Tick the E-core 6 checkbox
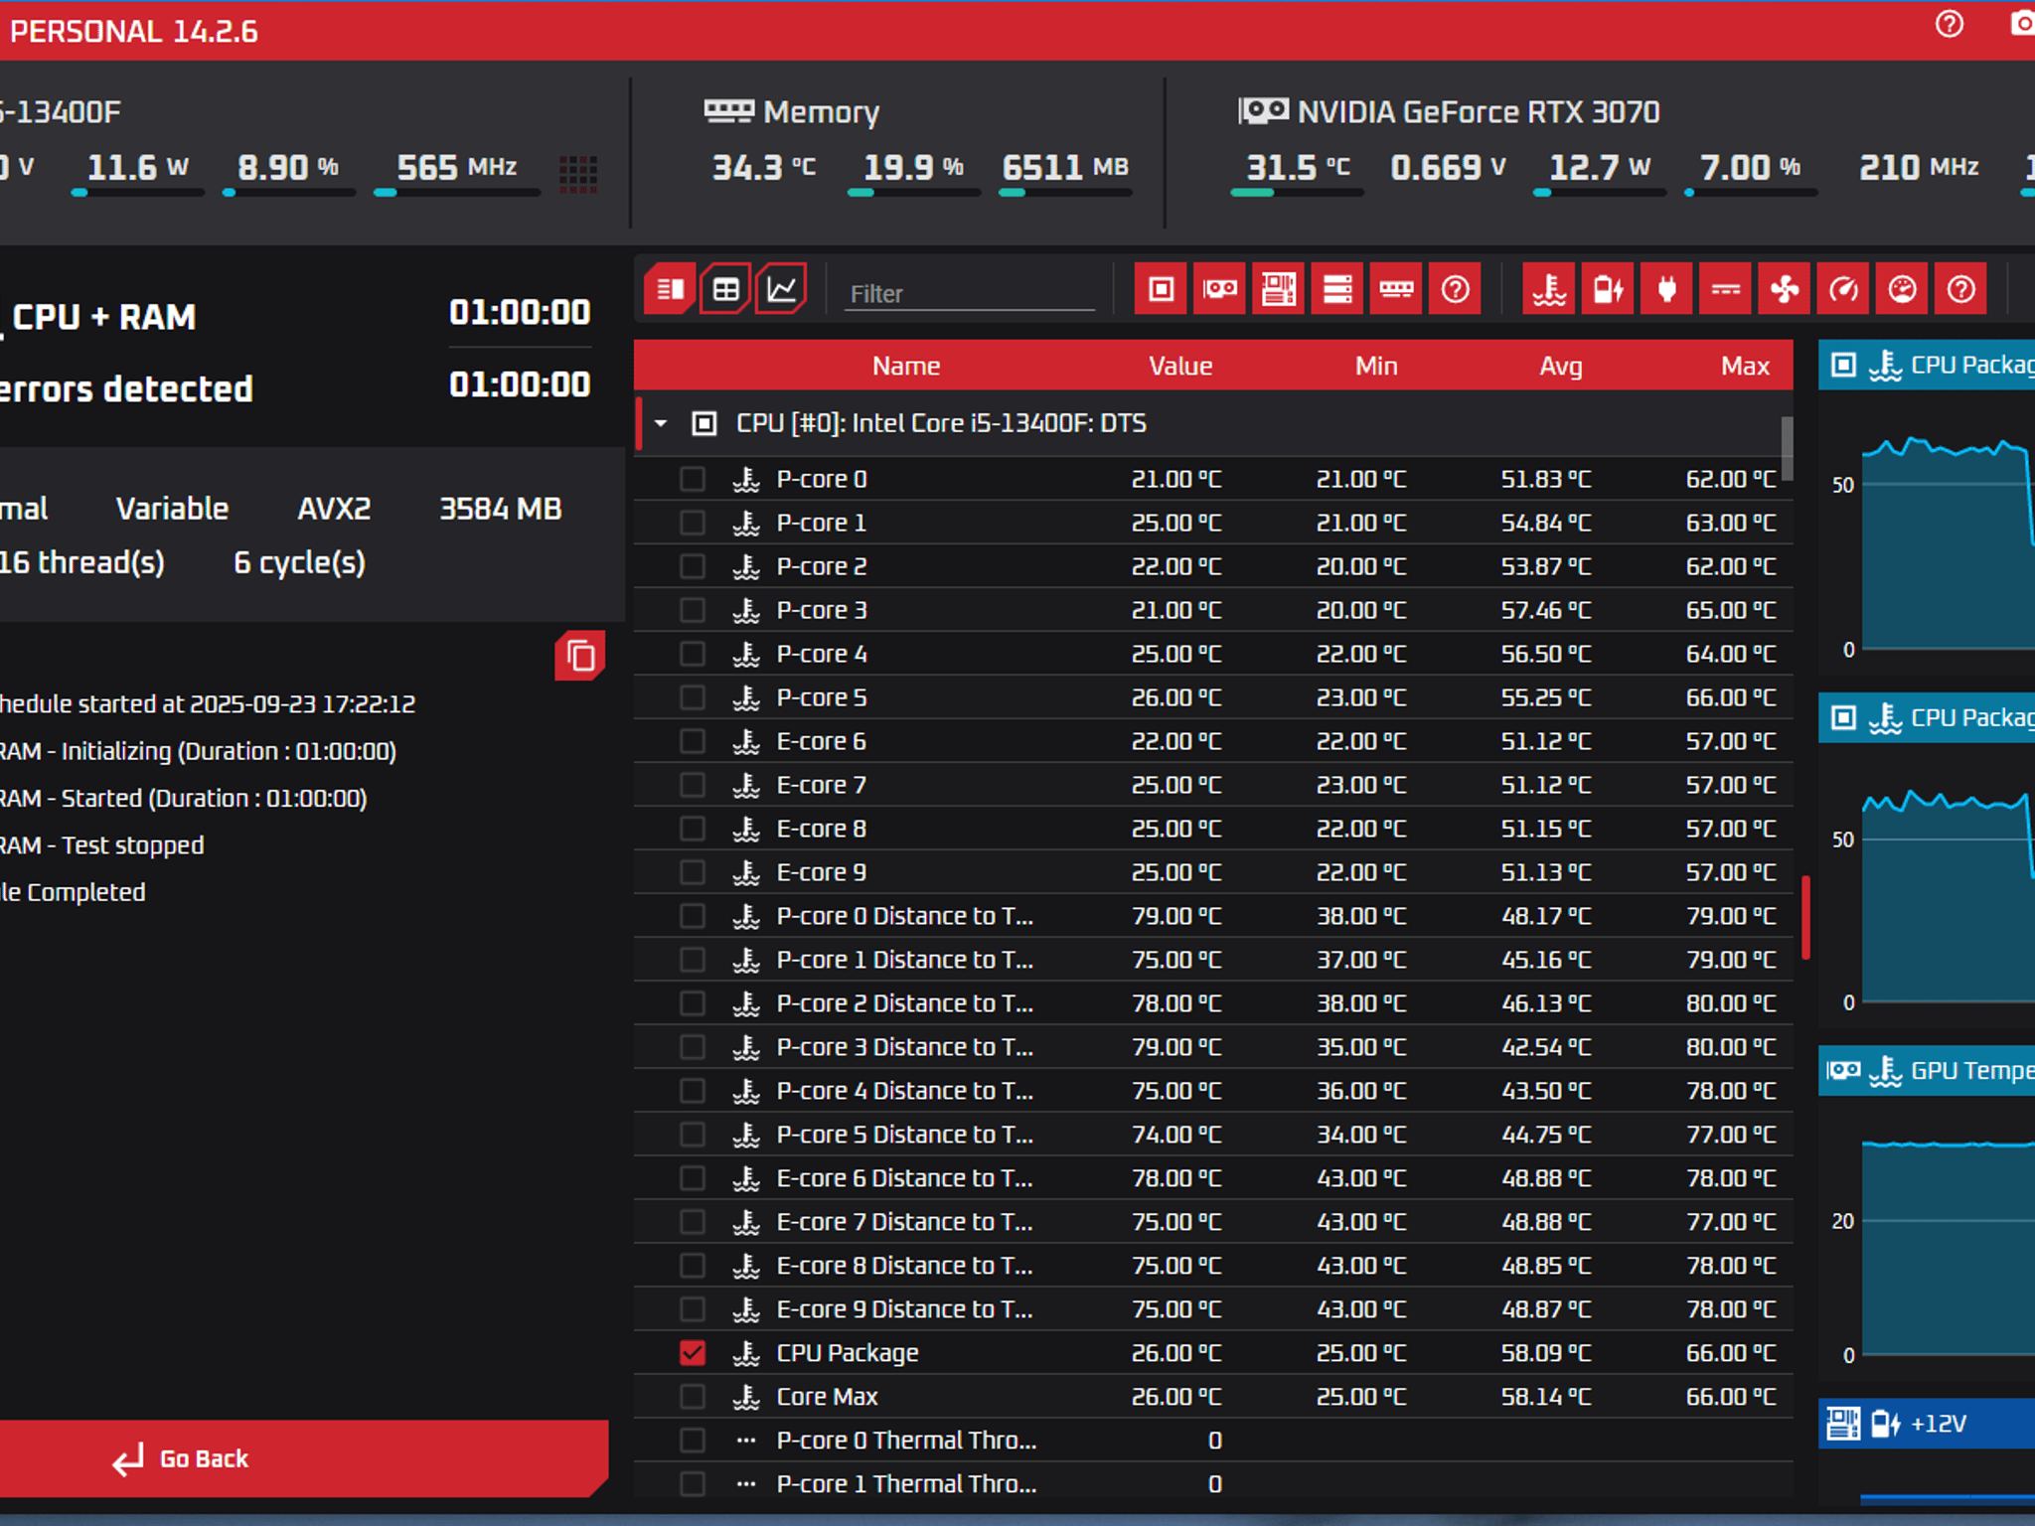Viewport: 2035px width, 1526px height. click(x=693, y=741)
